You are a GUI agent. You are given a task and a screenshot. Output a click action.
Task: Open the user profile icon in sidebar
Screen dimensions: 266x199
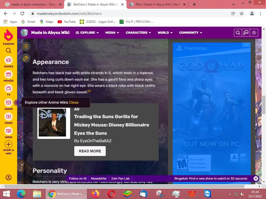[9, 177]
